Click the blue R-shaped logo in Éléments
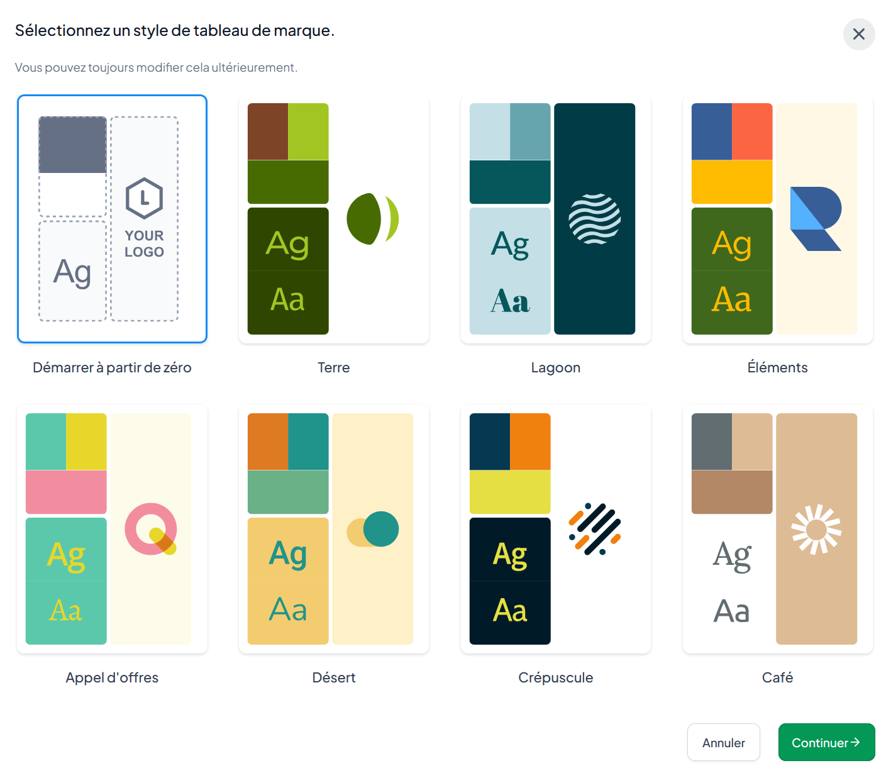The width and height of the screenshot is (886, 773). [816, 219]
